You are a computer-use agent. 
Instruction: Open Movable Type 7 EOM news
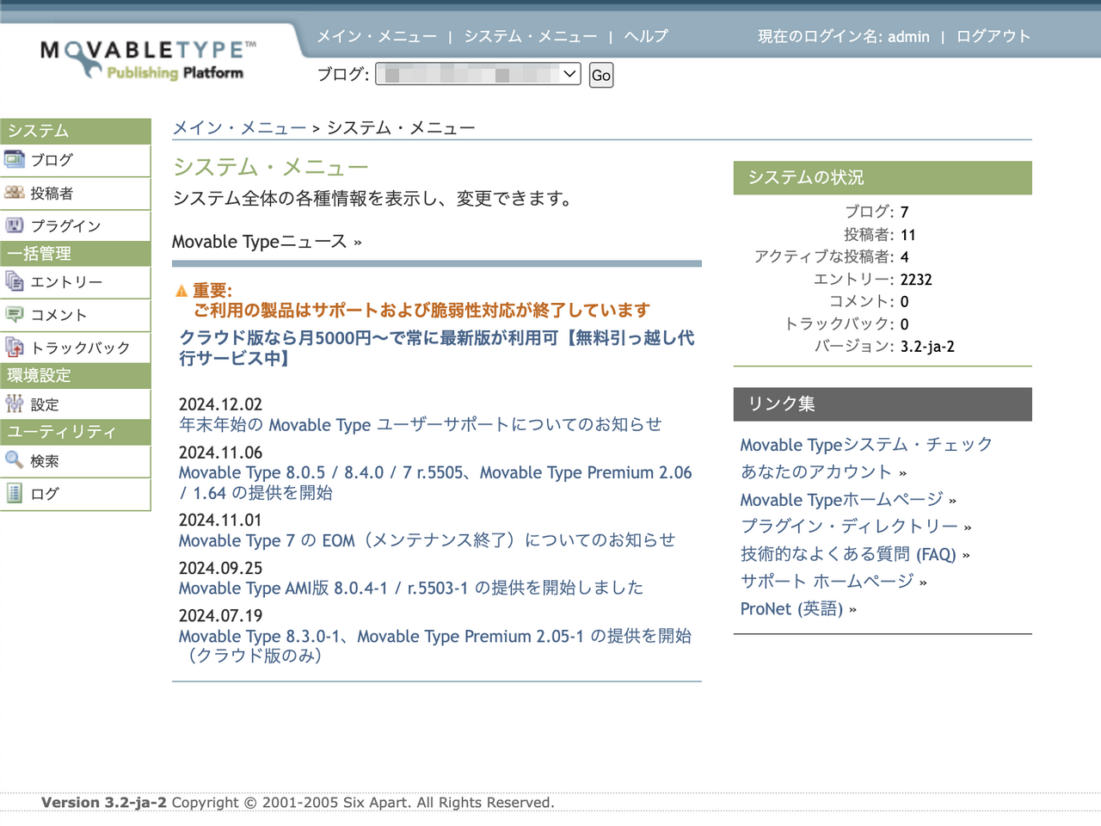(x=427, y=540)
